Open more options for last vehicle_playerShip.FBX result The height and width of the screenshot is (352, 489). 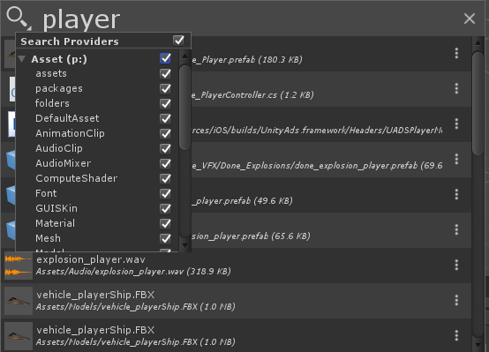click(x=456, y=335)
